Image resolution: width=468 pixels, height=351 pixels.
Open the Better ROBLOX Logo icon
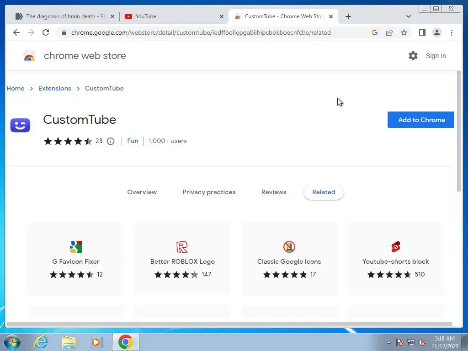182,247
